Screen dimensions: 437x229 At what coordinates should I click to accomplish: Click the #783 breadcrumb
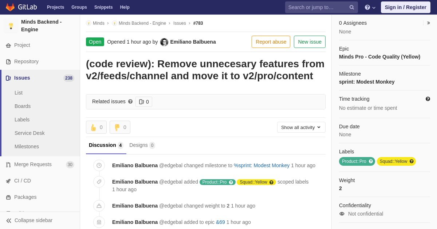click(198, 23)
